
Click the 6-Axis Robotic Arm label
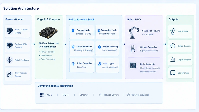pos(151,31)
